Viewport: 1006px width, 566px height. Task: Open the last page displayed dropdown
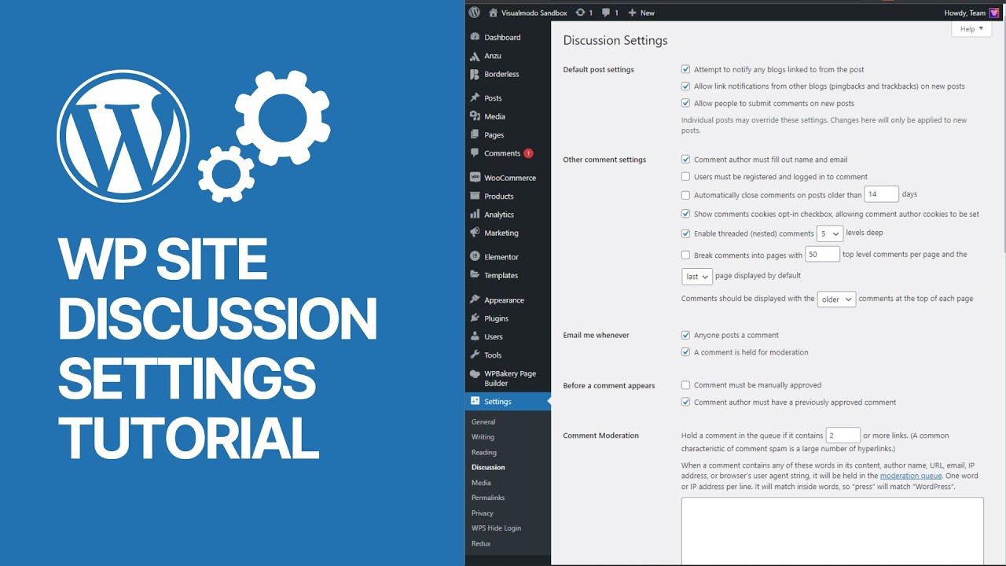pyautogui.click(x=696, y=277)
